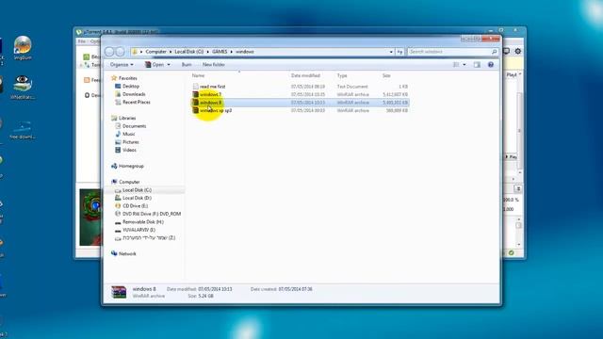
Task: Click the WinRAR icon of windows xp sp2
Action: (x=195, y=111)
